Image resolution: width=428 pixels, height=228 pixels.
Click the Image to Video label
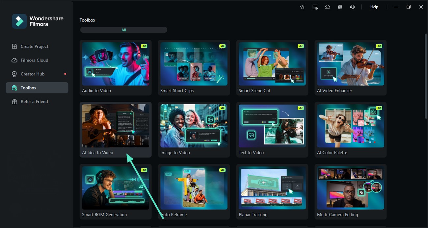(x=175, y=153)
